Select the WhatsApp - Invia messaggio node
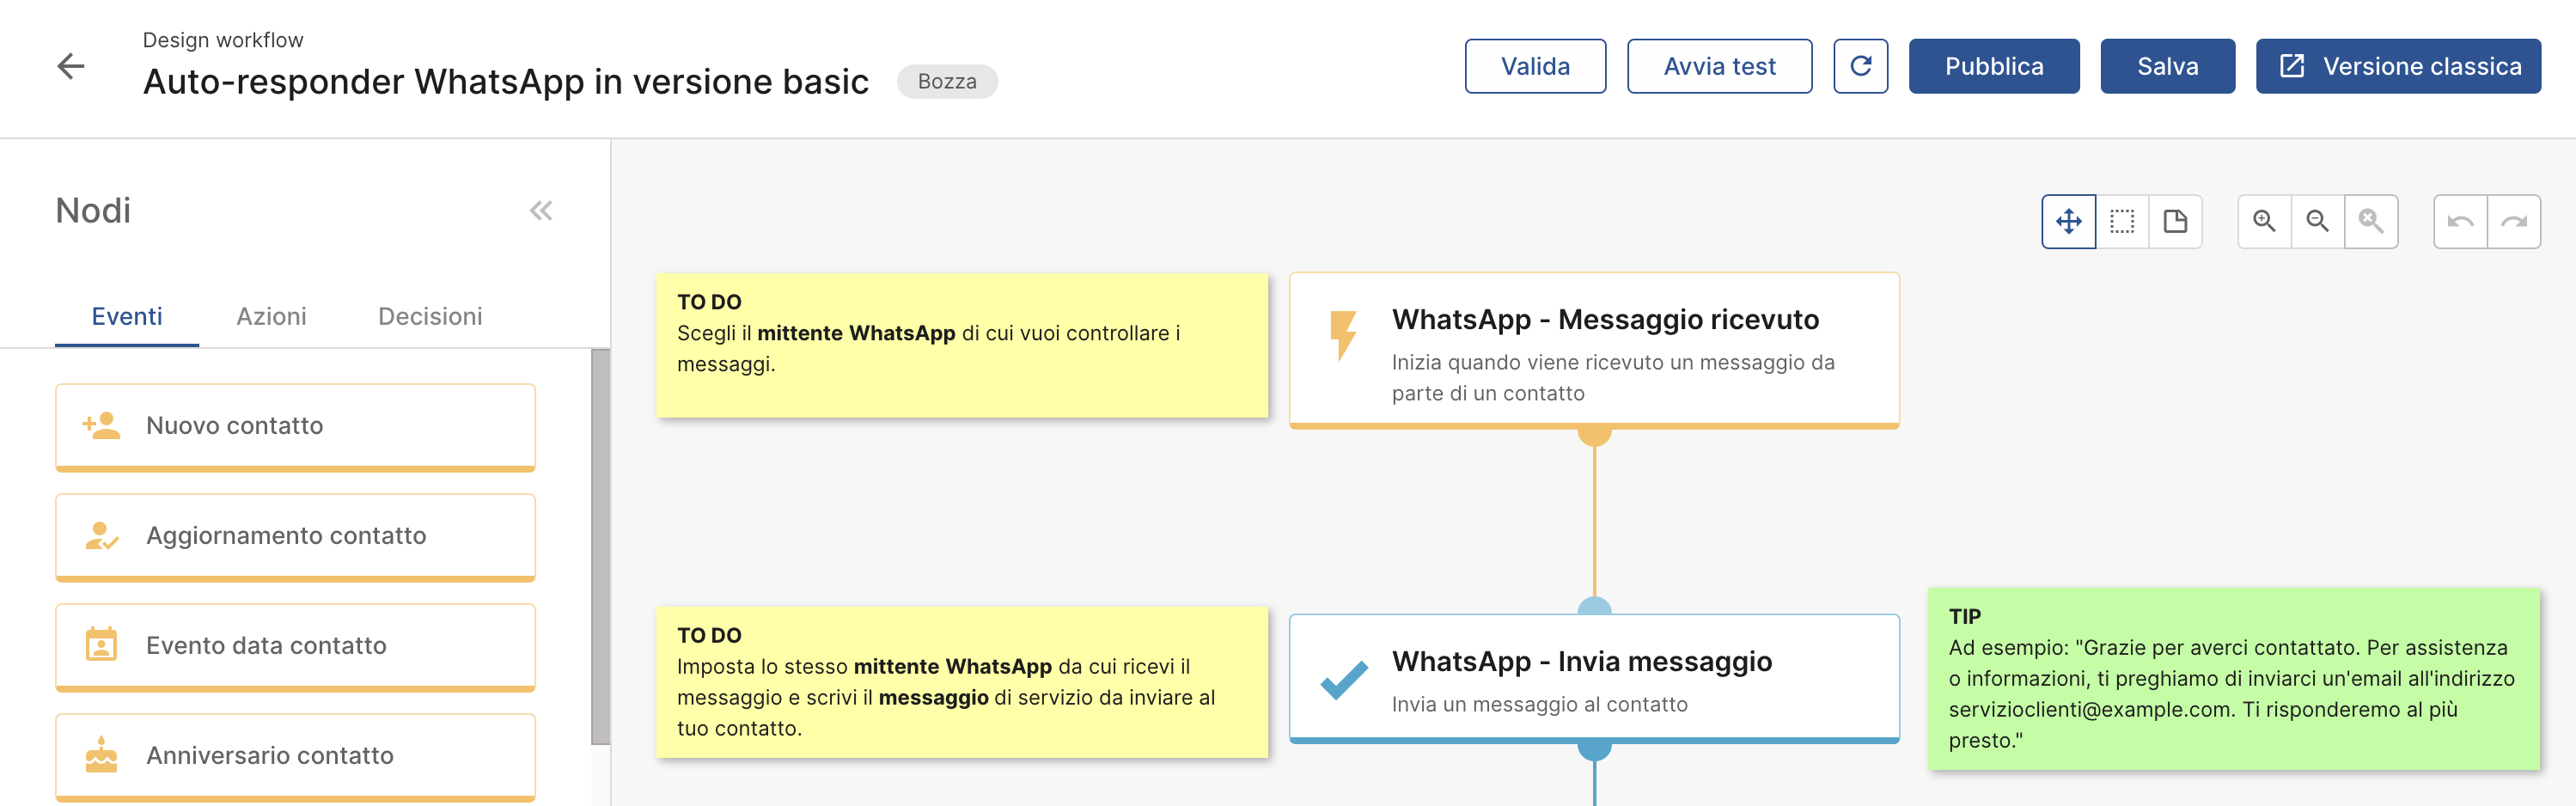 [1594, 678]
